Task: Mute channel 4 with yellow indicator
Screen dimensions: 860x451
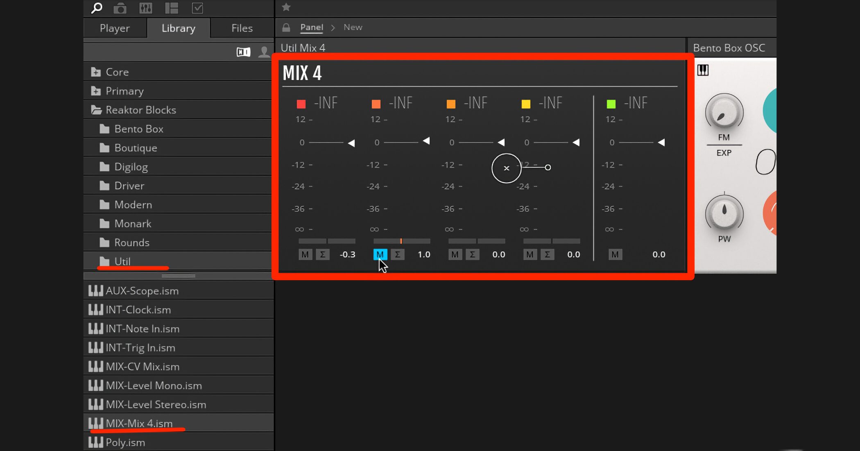Action: [x=530, y=254]
